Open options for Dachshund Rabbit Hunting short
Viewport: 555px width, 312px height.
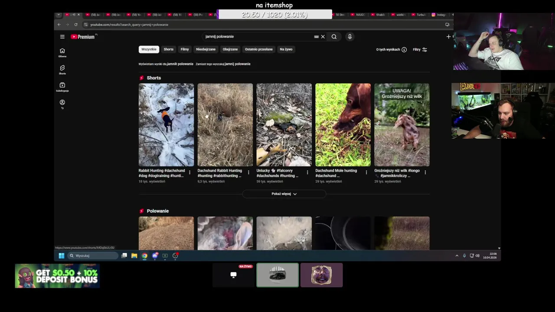coord(248,172)
